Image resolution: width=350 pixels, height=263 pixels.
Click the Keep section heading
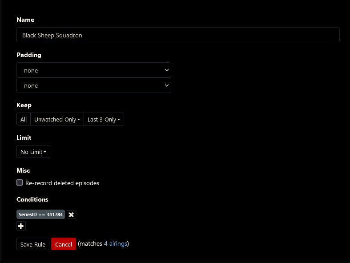pyautogui.click(x=24, y=105)
